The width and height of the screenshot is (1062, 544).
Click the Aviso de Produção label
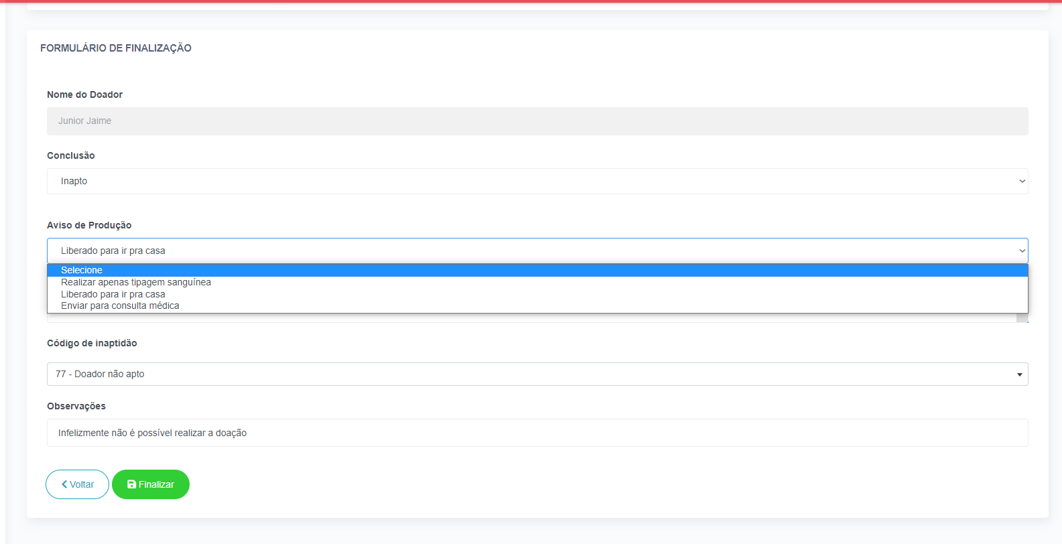point(89,225)
